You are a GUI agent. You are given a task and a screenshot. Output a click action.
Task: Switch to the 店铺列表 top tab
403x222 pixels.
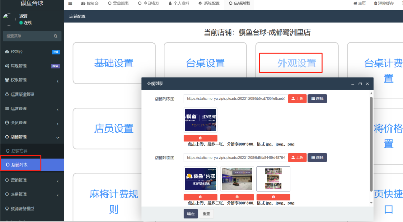(239, 3)
